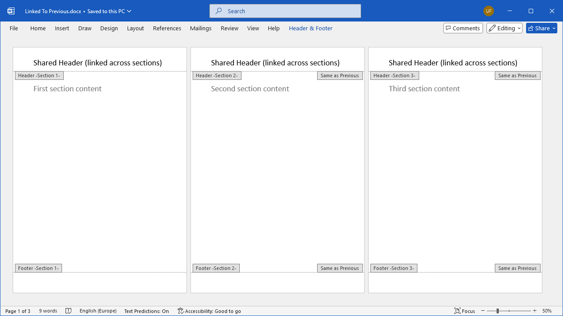Click the zoom in plus button
The width and height of the screenshot is (563, 316).
(x=535, y=311)
